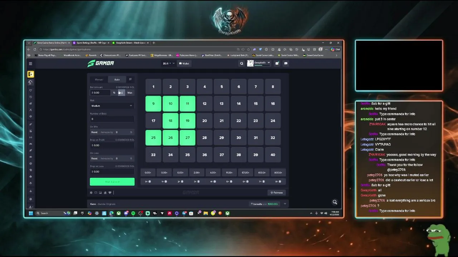The height and width of the screenshot is (257, 458).
Task: Click the 900.0x payout multiplier box
Action: click(x=278, y=172)
